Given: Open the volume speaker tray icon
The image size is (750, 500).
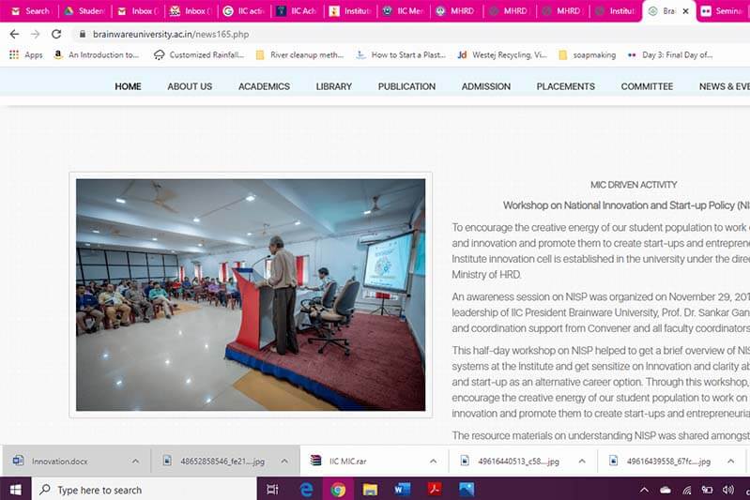Looking at the screenshot, I should [728, 490].
